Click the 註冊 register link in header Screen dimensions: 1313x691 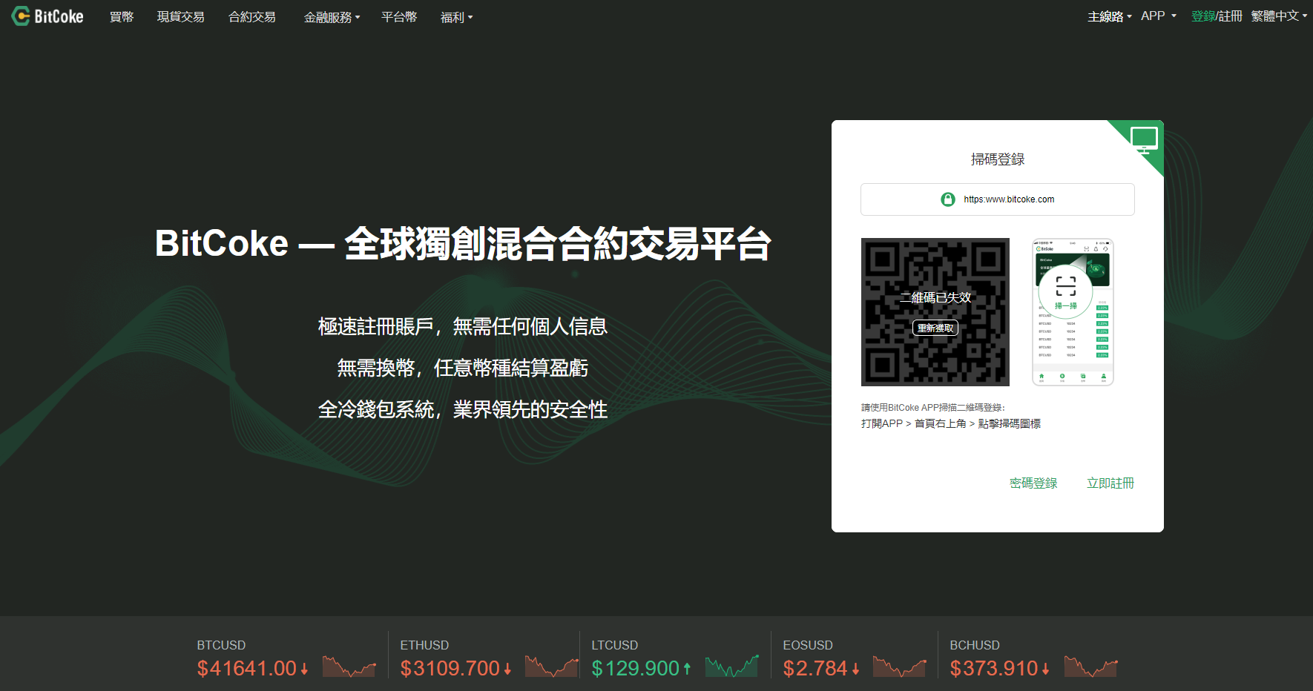1230,16
